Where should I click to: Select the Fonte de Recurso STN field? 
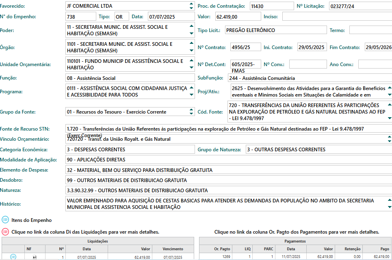[229, 129]
